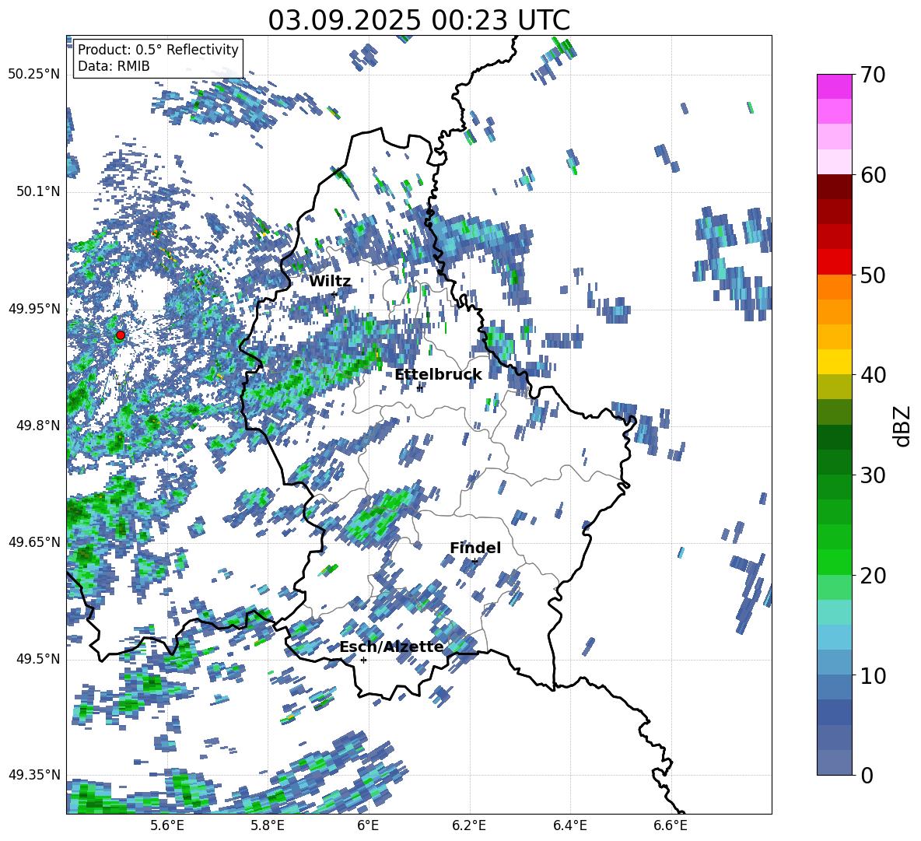Click the 49.5°N latitude label
Image resolution: width=921 pixels, height=841 pixels.
(38, 659)
